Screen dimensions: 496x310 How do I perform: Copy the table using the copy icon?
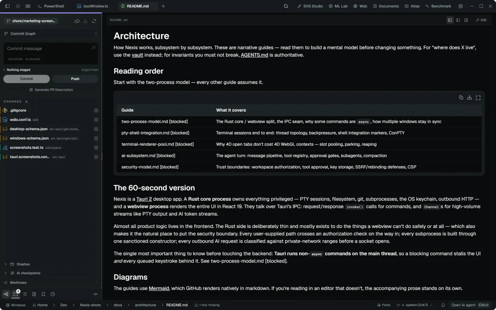coord(461,98)
